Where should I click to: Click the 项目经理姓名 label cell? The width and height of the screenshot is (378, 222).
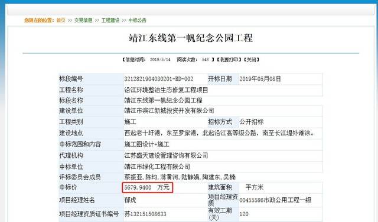click(91, 200)
